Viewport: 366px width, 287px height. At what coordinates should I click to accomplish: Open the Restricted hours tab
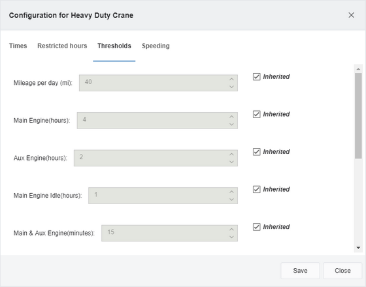[62, 46]
